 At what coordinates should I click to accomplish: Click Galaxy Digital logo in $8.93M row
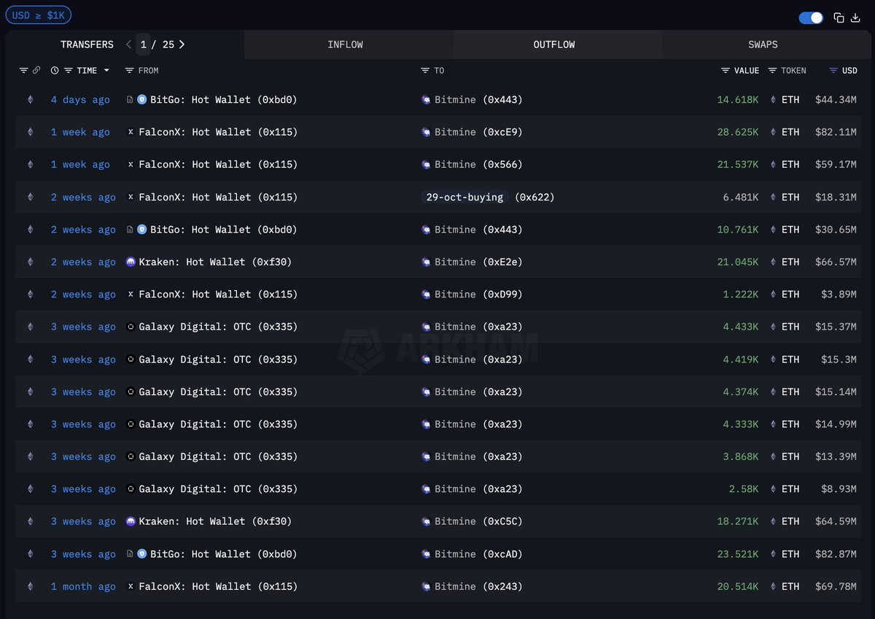click(x=131, y=489)
